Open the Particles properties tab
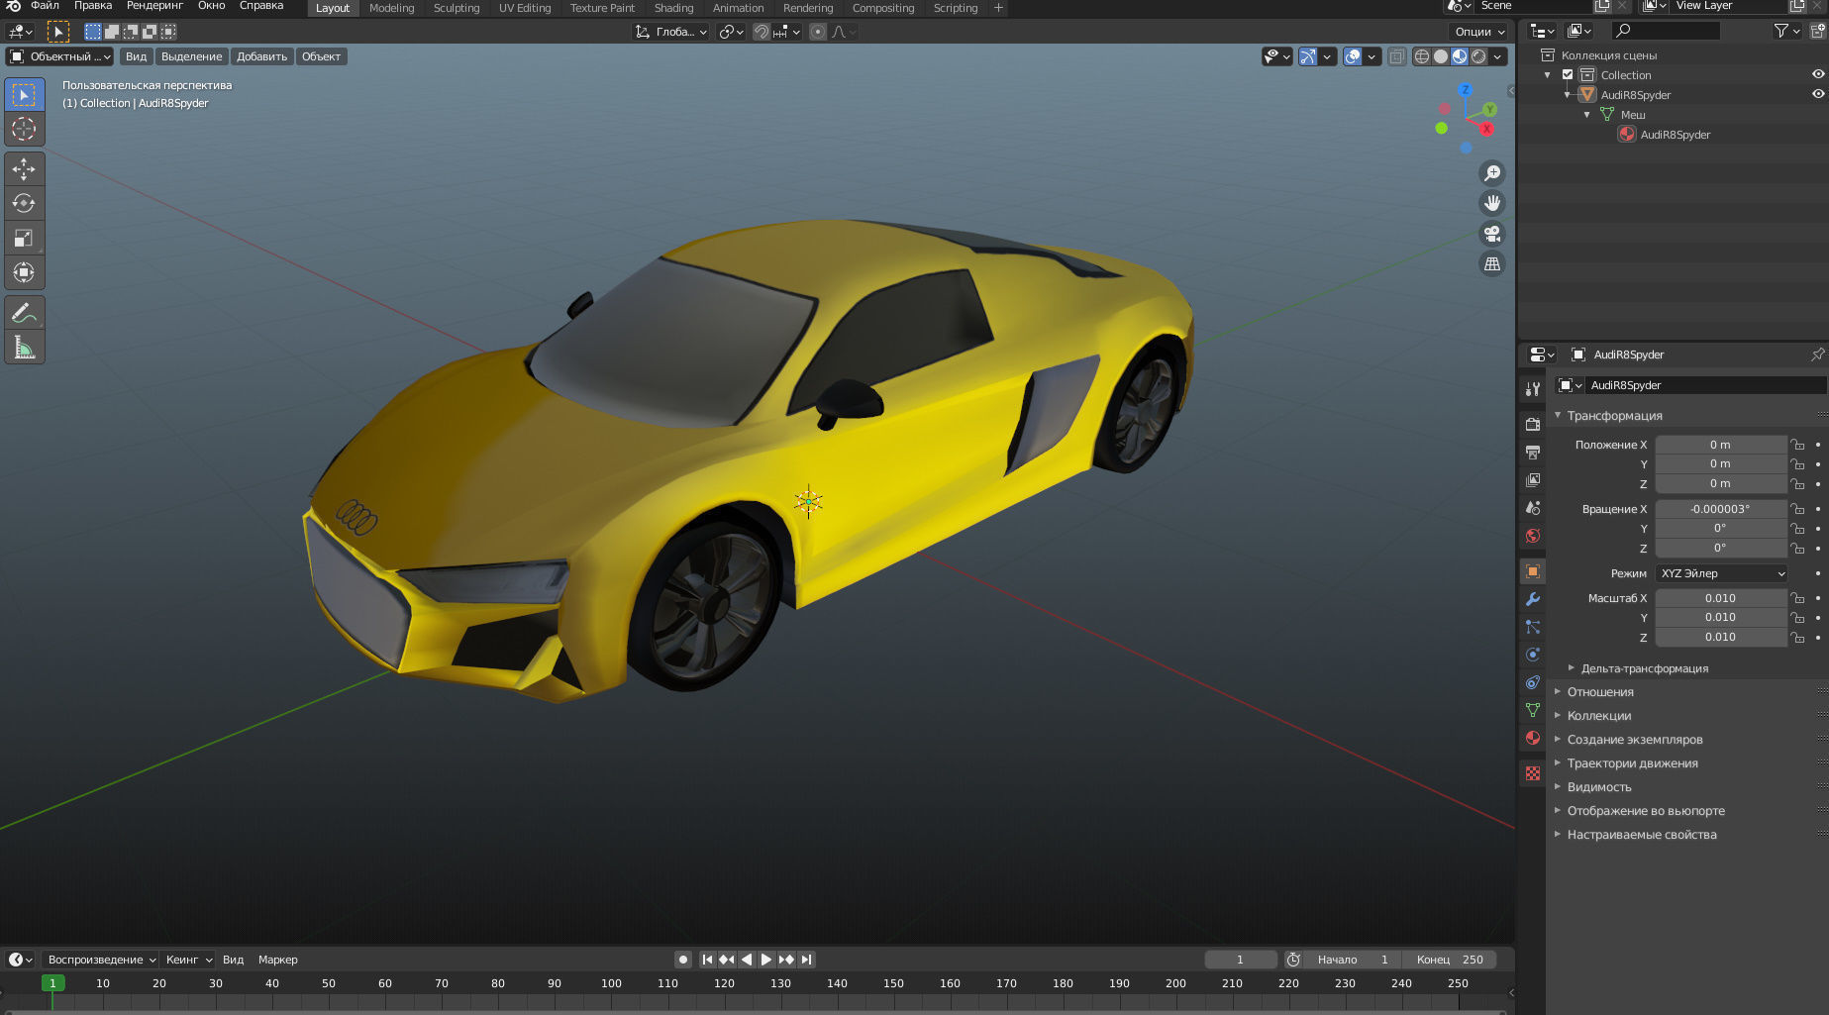This screenshot has height=1015, width=1829. click(x=1533, y=627)
